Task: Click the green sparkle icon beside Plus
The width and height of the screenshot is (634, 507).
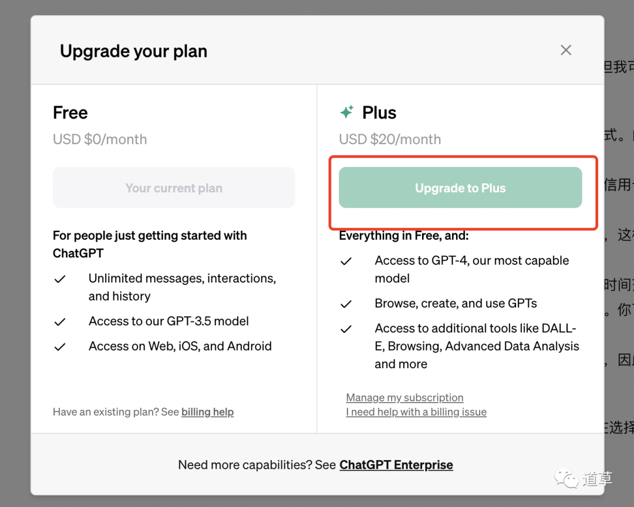Action: (347, 112)
